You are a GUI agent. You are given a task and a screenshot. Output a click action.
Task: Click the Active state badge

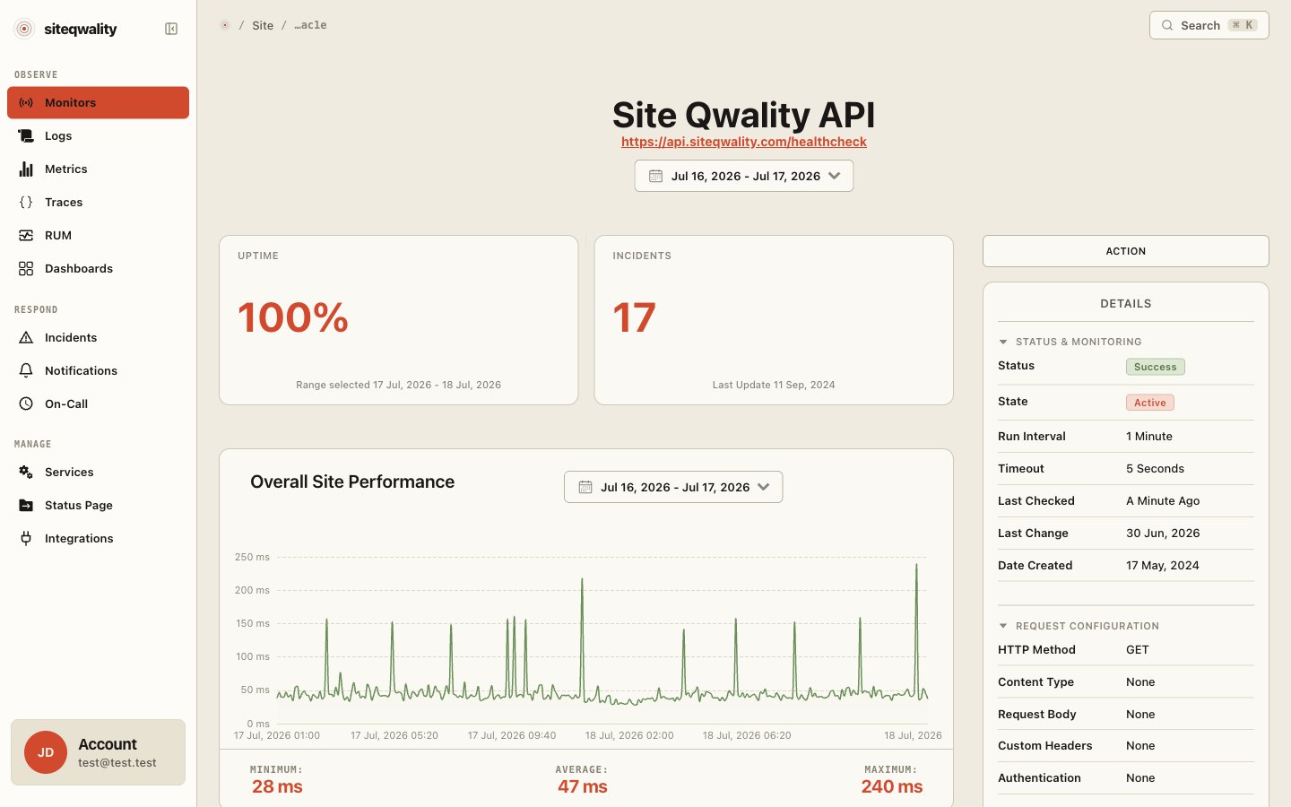(x=1150, y=403)
